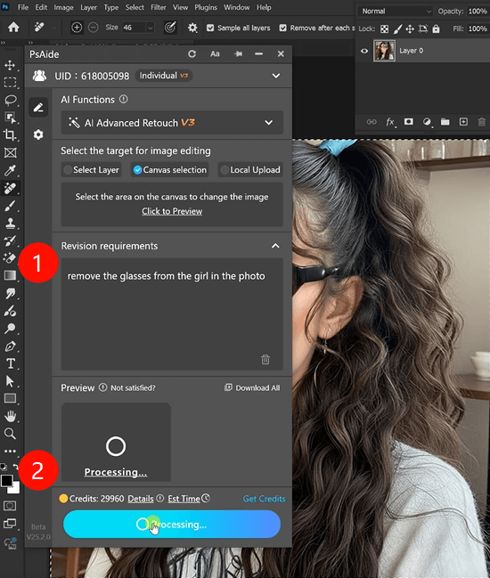Click the revision requirements text field
Image resolution: width=490 pixels, height=578 pixels.
click(x=172, y=314)
